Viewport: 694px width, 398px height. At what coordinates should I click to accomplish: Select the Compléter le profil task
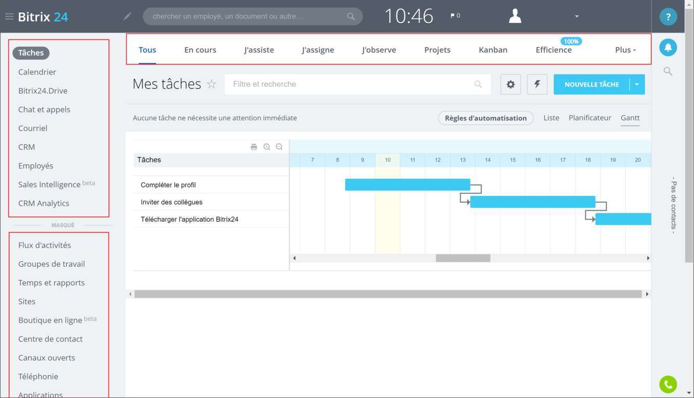(x=168, y=185)
